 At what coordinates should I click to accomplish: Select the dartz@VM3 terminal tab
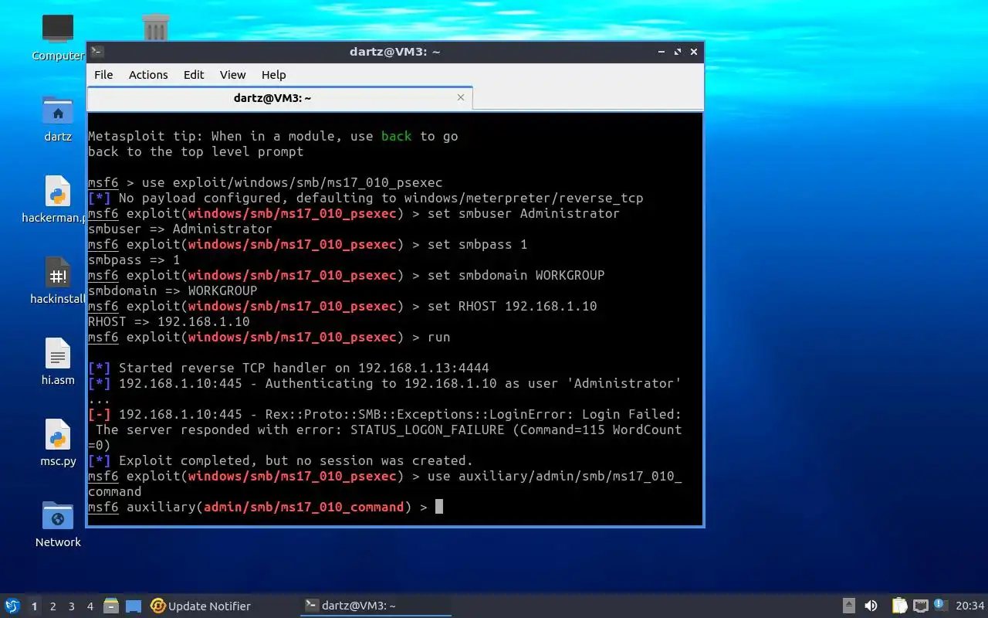click(279, 98)
